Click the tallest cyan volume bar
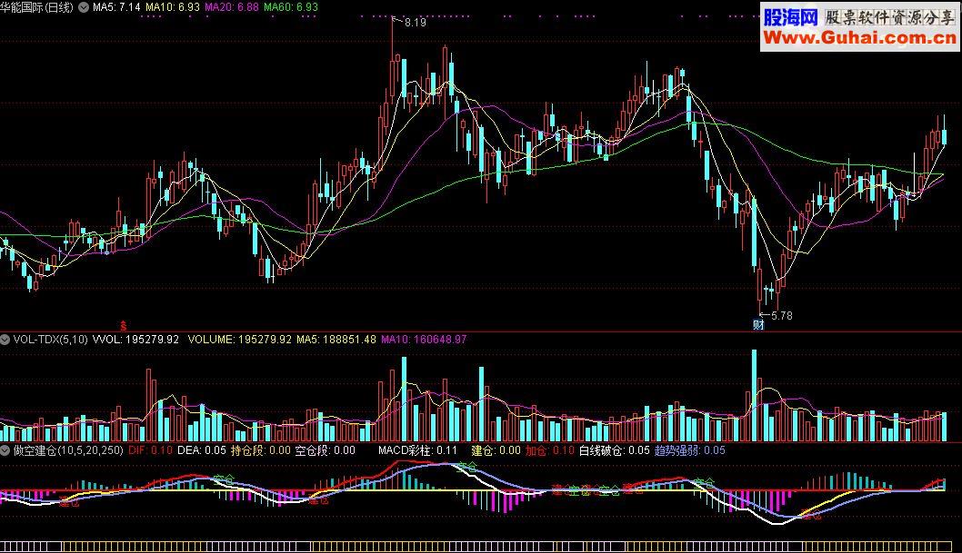 point(754,396)
